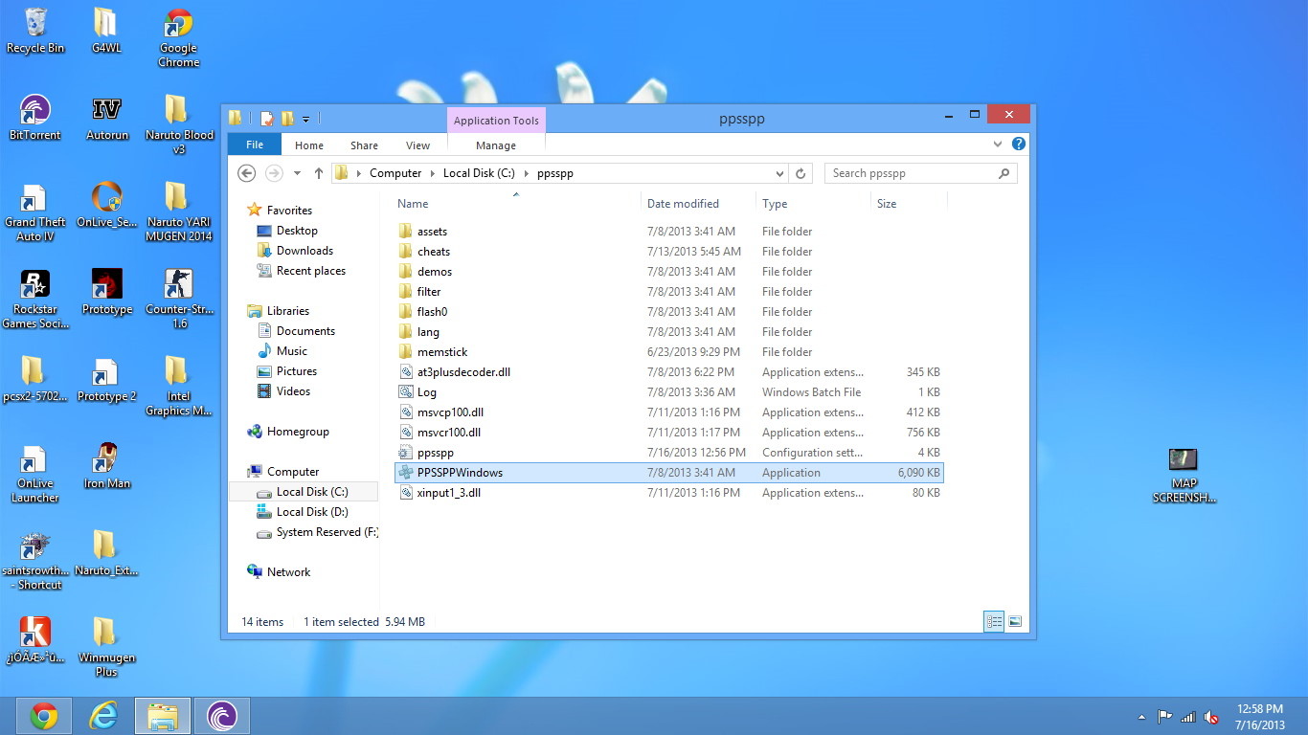Switch to large icons view
The width and height of the screenshot is (1308, 735).
[1015, 622]
